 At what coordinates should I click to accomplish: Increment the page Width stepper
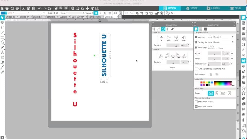coord(230,53)
